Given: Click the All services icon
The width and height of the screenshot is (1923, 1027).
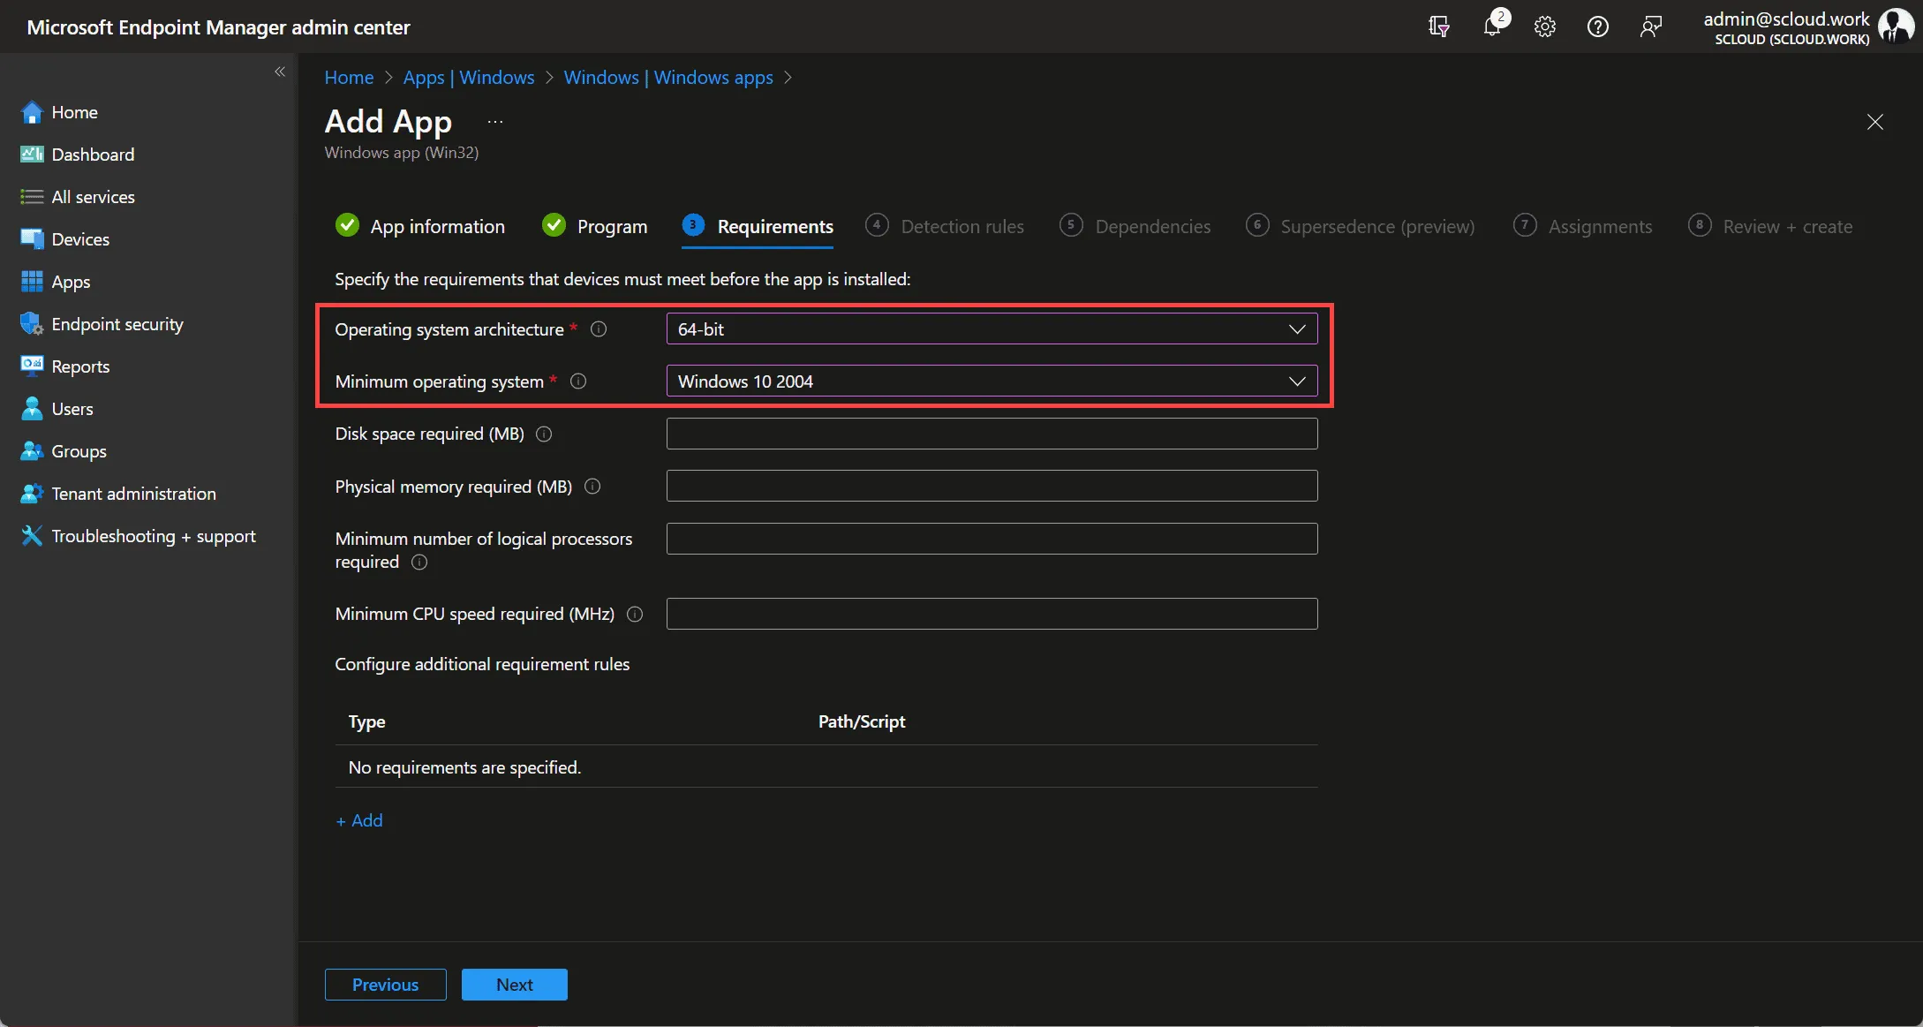Looking at the screenshot, I should coord(32,197).
